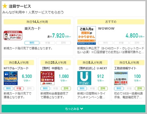Click the 新着 tag on 楽天カード
147x114 pixels.
click(48, 43)
